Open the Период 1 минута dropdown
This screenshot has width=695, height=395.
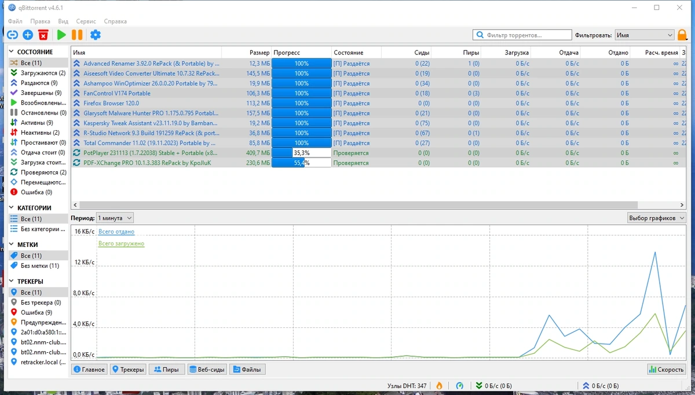(x=115, y=218)
